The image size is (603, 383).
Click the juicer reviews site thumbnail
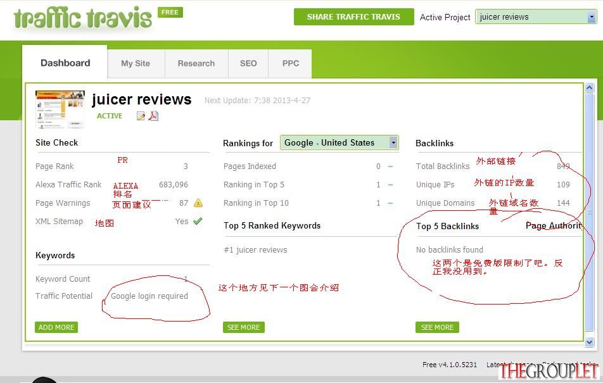[60, 110]
